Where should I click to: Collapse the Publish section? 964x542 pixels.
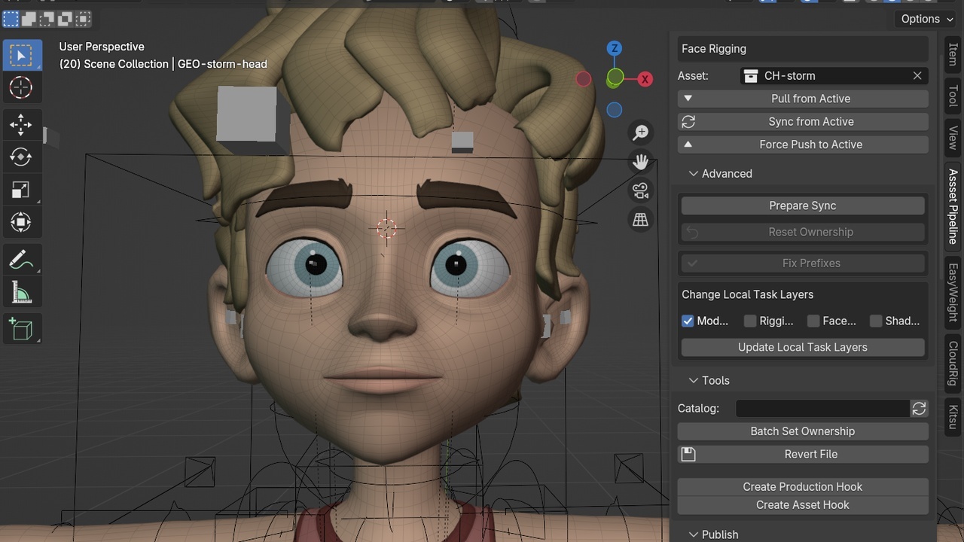coord(713,534)
